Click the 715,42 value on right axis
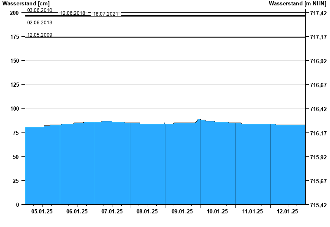330x227 pixels. tap(318, 205)
